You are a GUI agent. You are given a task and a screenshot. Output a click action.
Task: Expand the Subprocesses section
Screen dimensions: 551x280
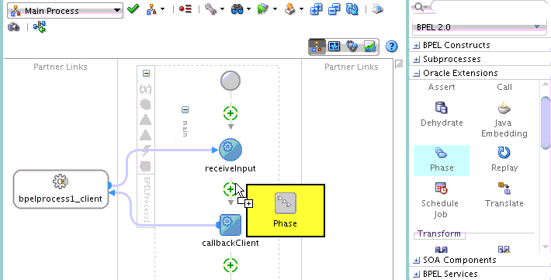[x=417, y=60]
